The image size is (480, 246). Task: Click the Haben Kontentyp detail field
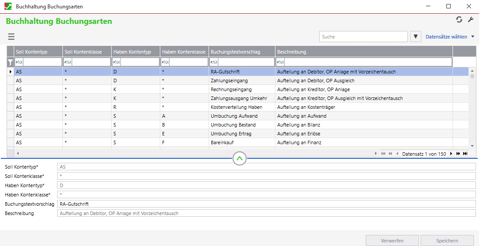(x=266, y=185)
